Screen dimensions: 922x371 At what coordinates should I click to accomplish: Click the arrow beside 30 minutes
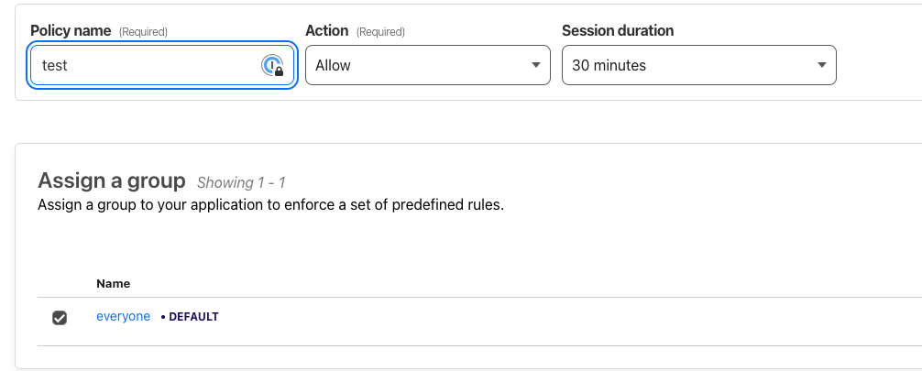[x=822, y=66]
